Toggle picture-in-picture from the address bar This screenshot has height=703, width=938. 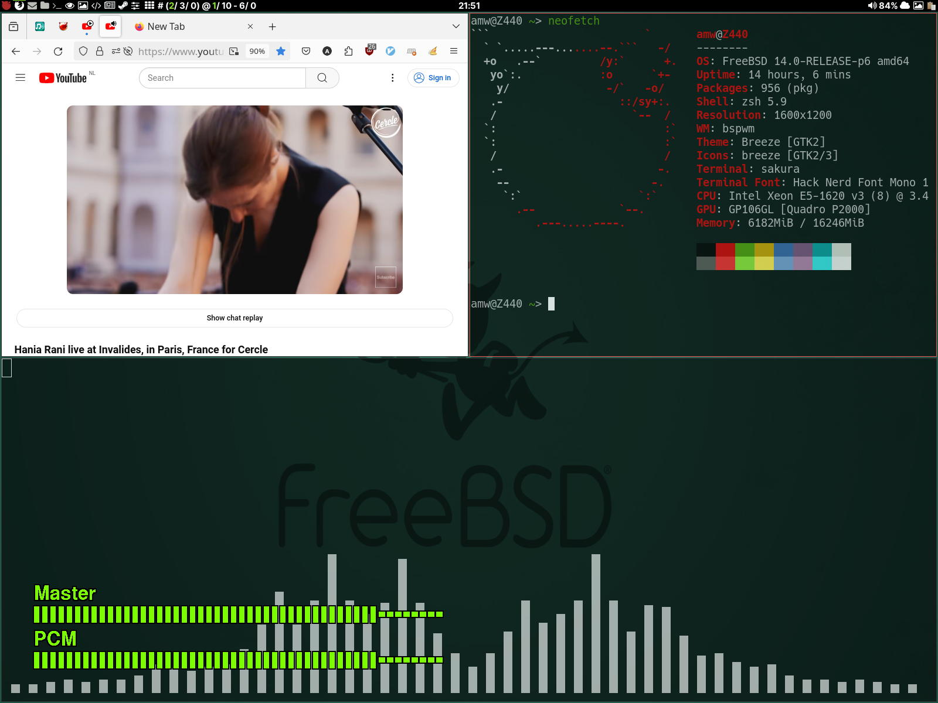234,52
